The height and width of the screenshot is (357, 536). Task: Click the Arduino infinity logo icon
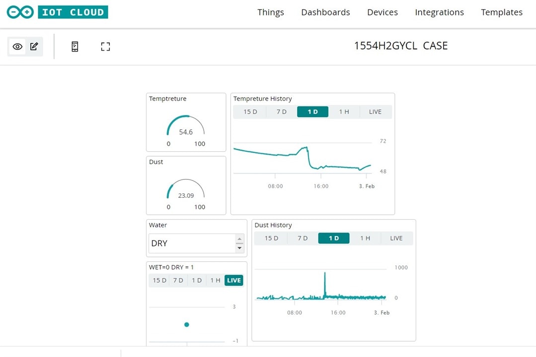tap(20, 12)
